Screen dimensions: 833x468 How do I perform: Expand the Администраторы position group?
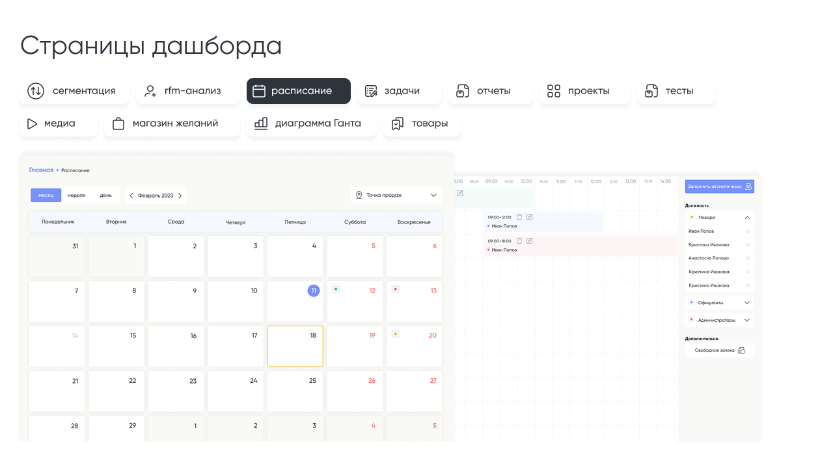coord(747,320)
